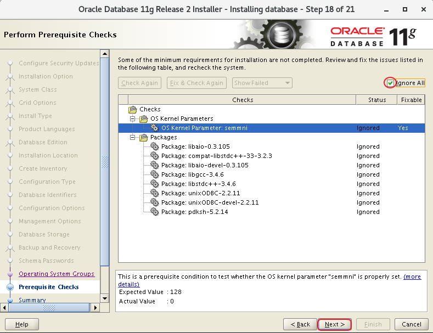
Task: Open the Show Failed dropdown
Action: point(262,83)
